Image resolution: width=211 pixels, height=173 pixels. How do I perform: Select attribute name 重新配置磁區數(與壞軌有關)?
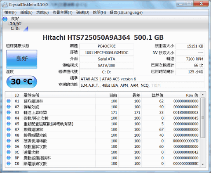48,124
